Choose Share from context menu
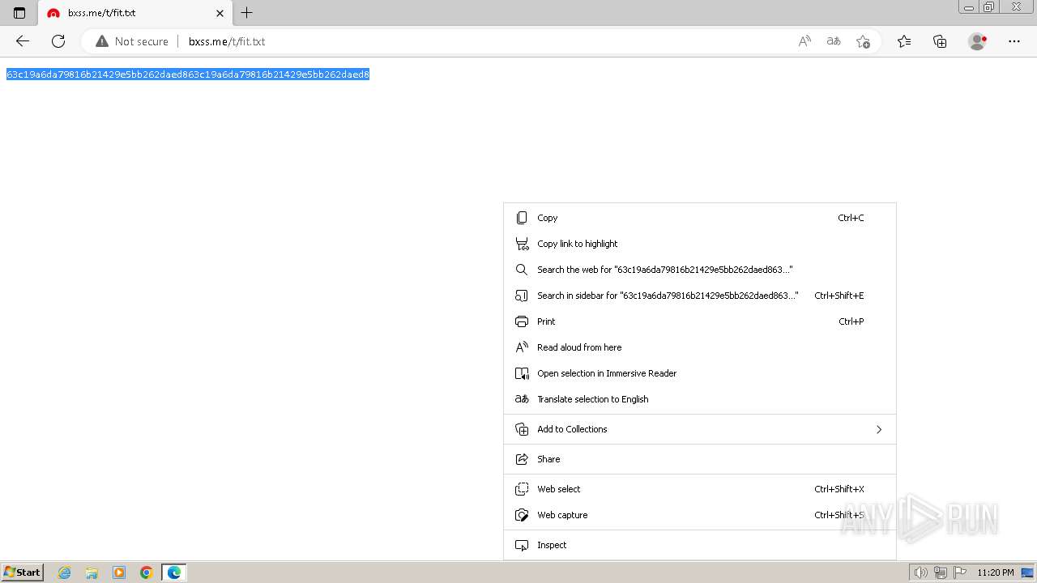 tap(700, 459)
